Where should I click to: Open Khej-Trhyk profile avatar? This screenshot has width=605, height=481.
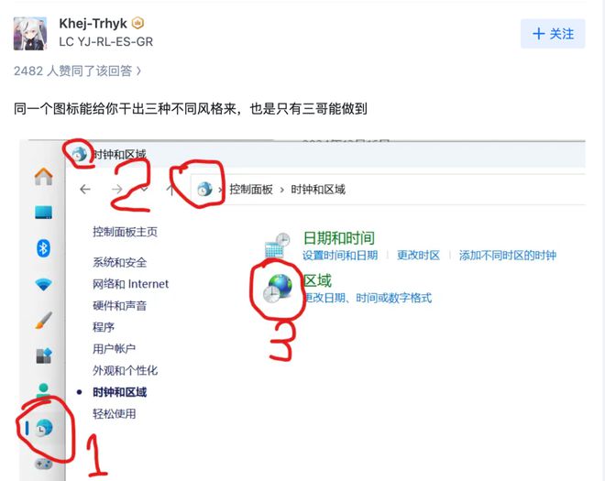pos(30,34)
